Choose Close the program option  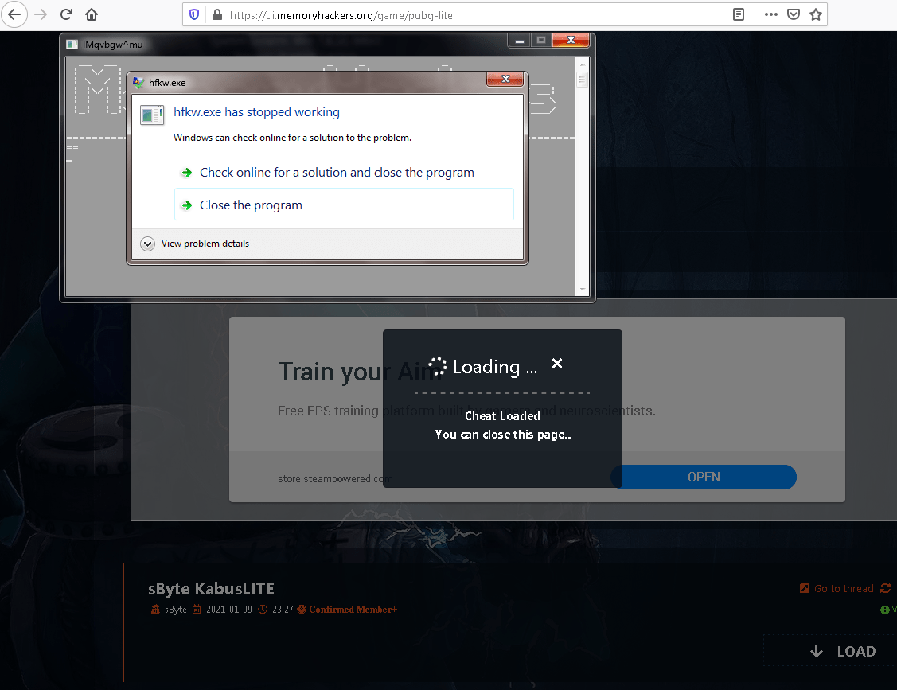click(344, 205)
